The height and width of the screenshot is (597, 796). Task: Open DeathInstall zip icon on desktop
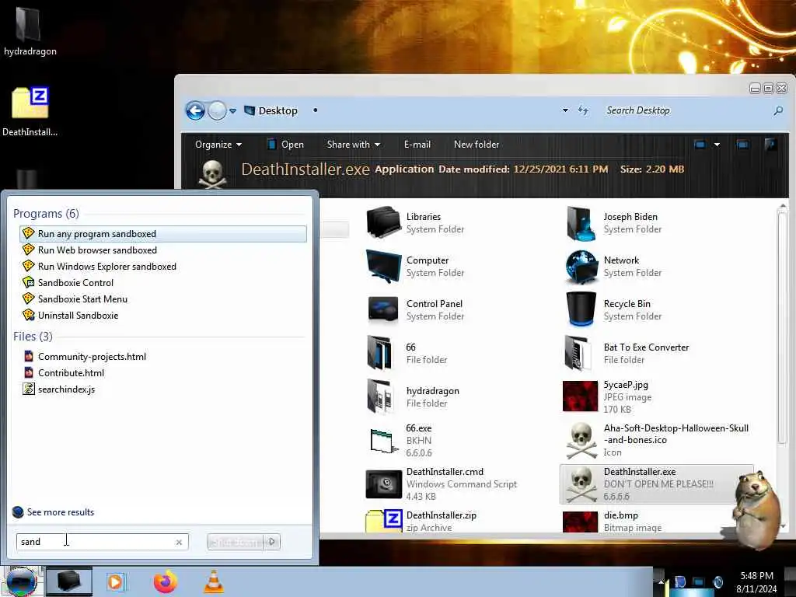[x=30, y=103]
